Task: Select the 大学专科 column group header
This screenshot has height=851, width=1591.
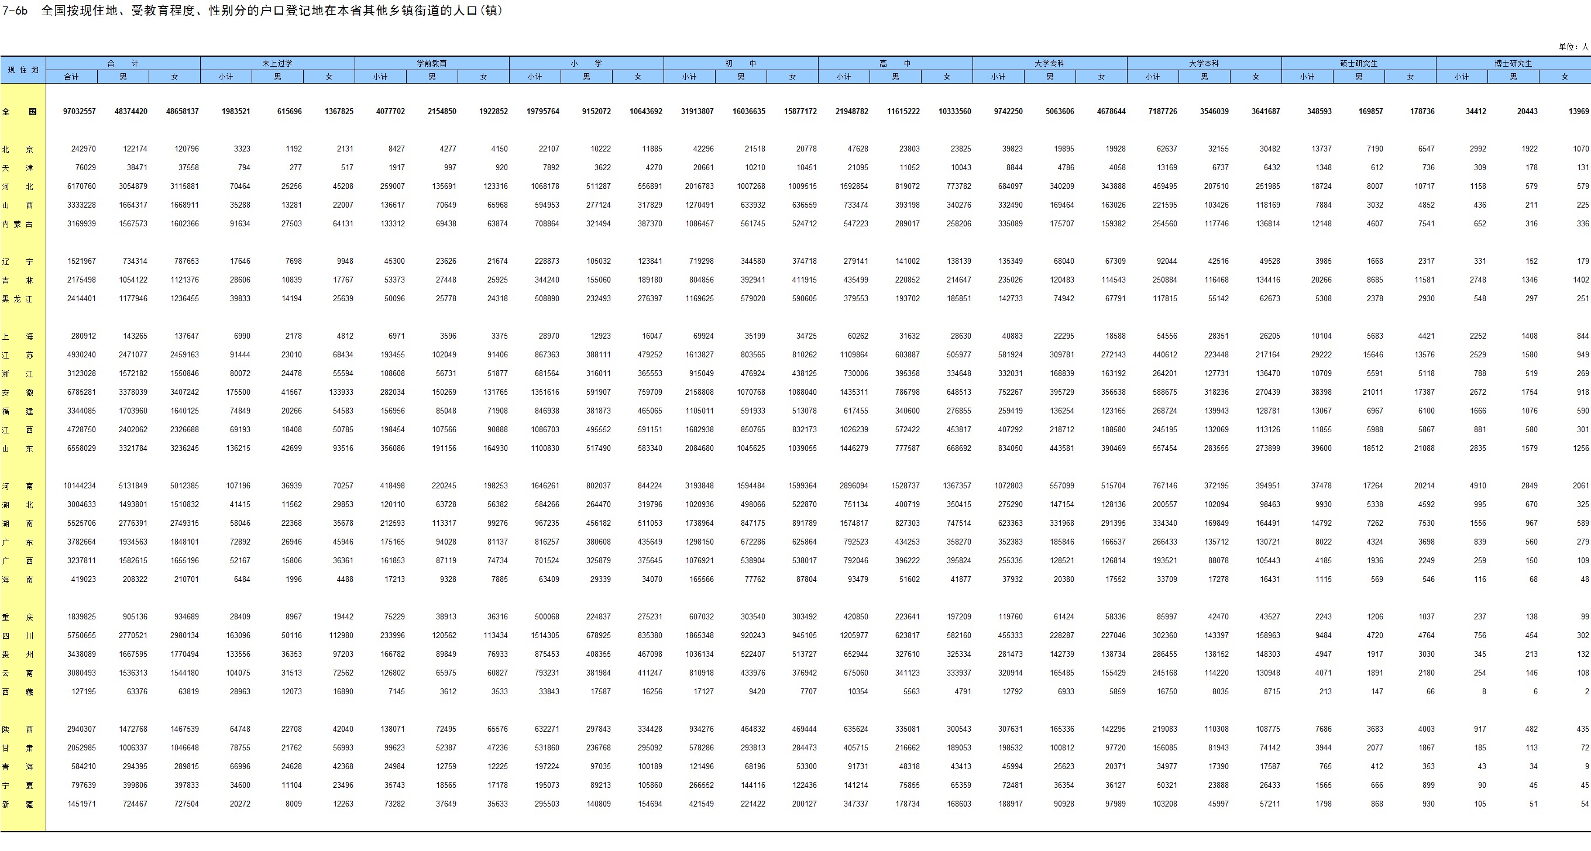Action: pos(1049,63)
